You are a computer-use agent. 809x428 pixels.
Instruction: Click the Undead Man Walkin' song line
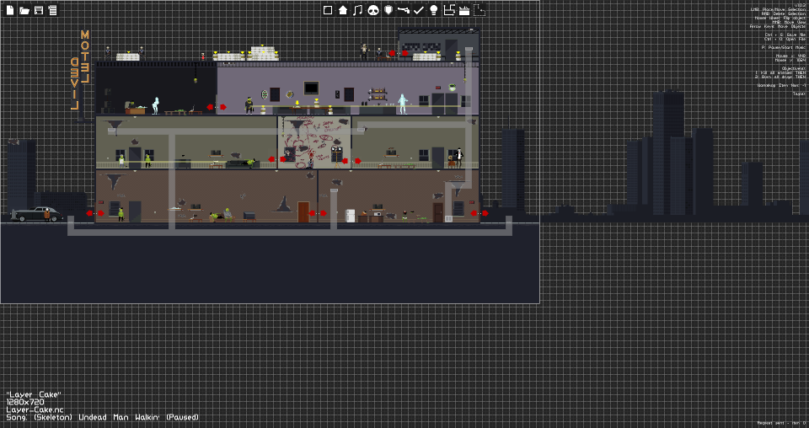click(102, 417)
